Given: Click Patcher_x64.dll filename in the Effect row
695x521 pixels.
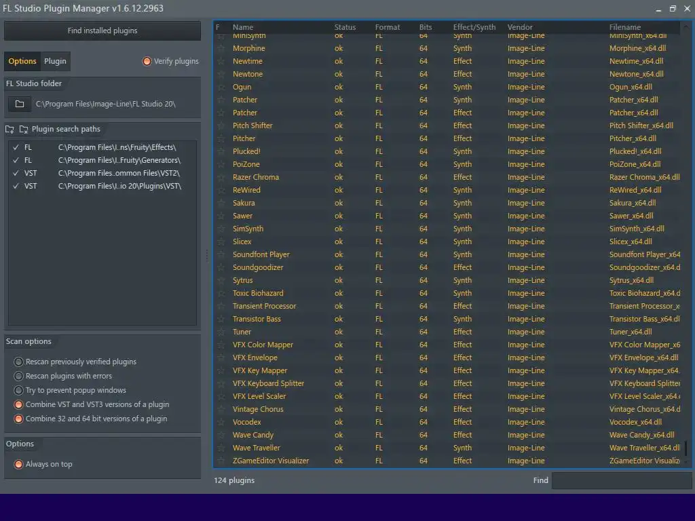Looking at the screenshot, I should pyautogui.click(x=633, y=113).
